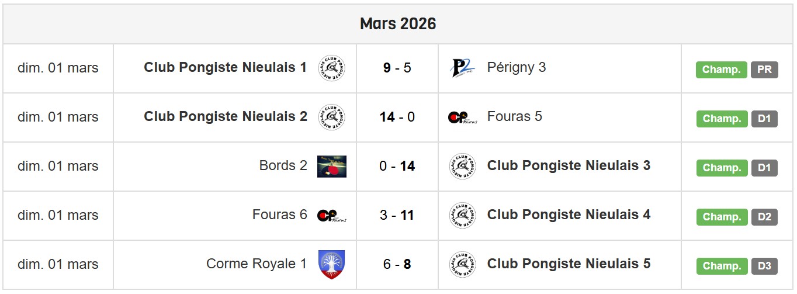Click the Club Pongiste Nieulais 4 logo
The height and width of the screenshot is (294, 797).
462,216
